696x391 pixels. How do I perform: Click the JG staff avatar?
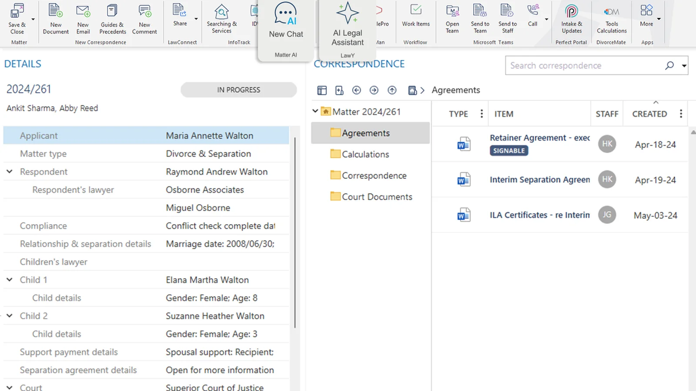click(607, 215)
